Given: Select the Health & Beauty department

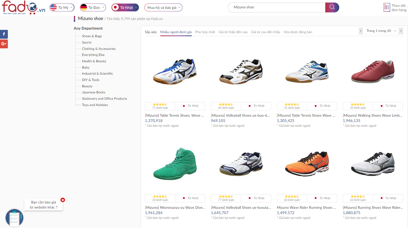Looking at the screenshot, I should point(94,61).
